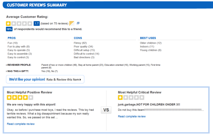Viewport: 213px width, 136px height.
Task: Select the CONS column heading
Action: (78, 38)
